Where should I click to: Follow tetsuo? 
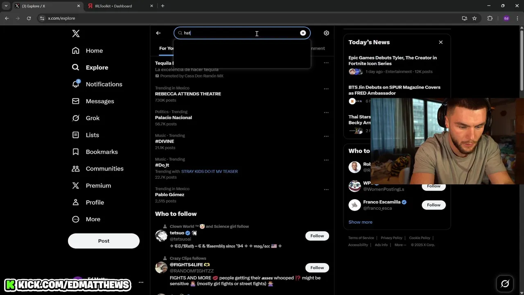click(317, 236)
